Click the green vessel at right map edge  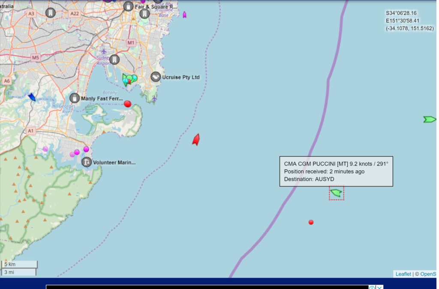[x=429, y=119]
